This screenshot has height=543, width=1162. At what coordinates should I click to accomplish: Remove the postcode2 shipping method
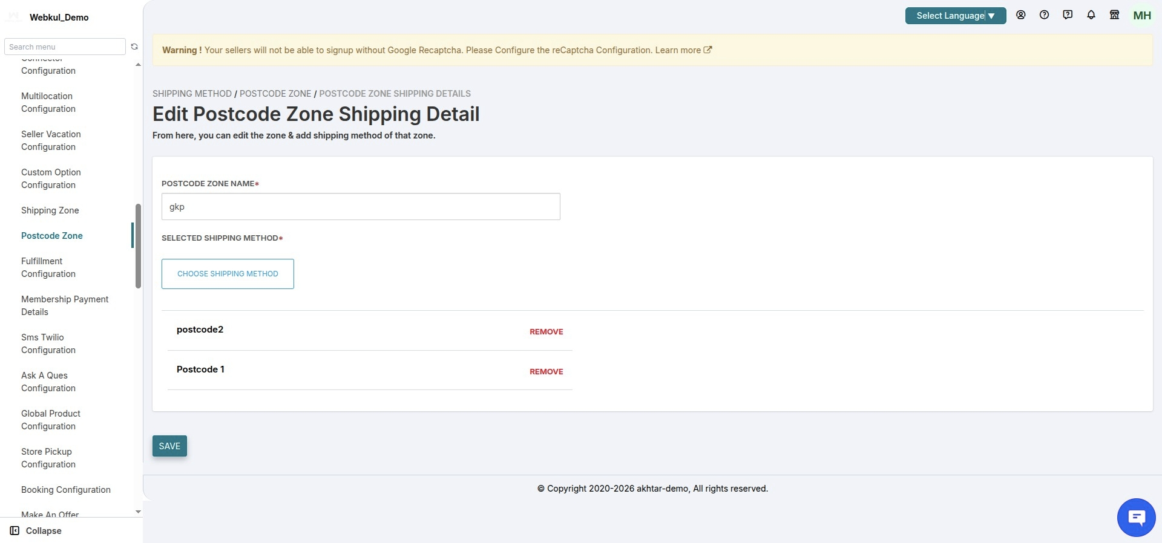547,332
